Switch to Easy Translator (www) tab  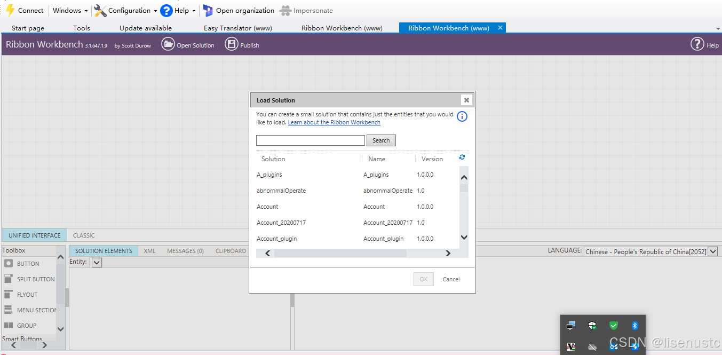point(238,28)
